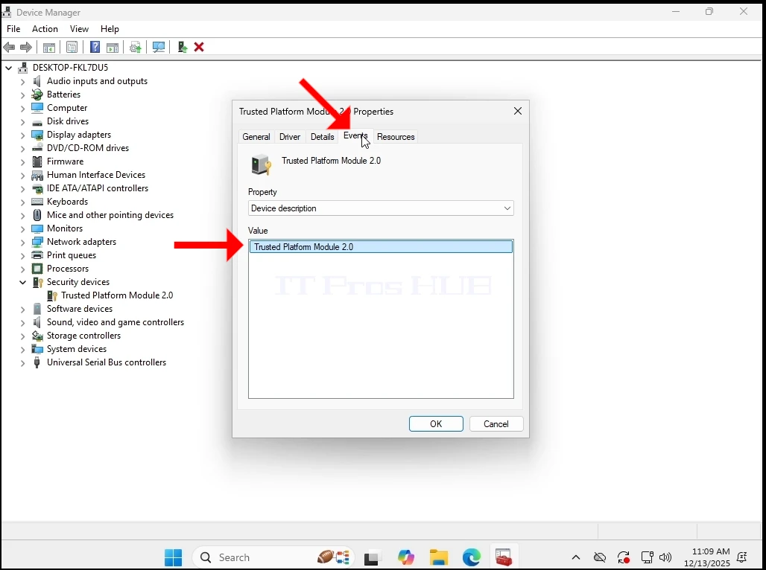Close the TPM Properties dialog
The image size is (766, 570).
coord(518,112)
